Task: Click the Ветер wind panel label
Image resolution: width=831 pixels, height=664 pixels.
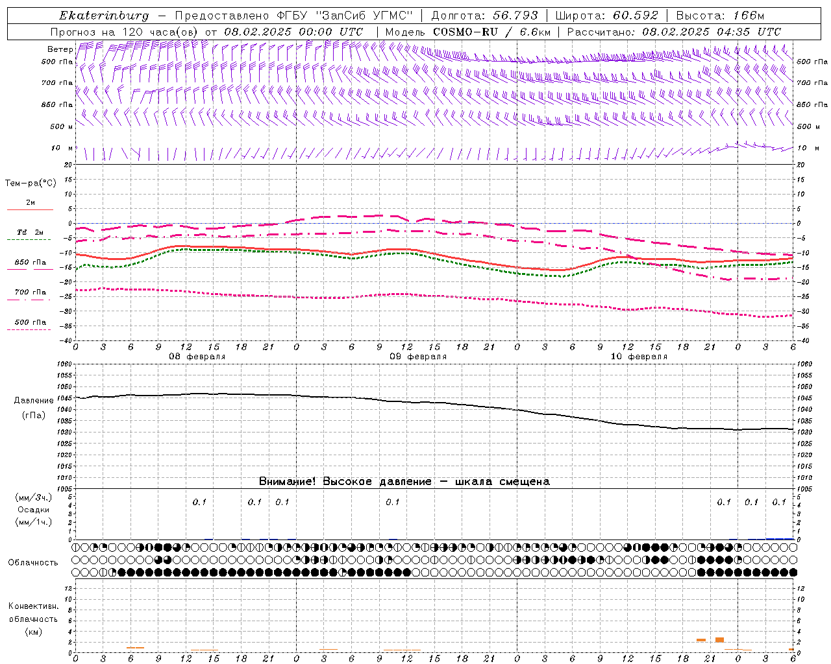Action: pyautogui.click(x=60, y=49)
